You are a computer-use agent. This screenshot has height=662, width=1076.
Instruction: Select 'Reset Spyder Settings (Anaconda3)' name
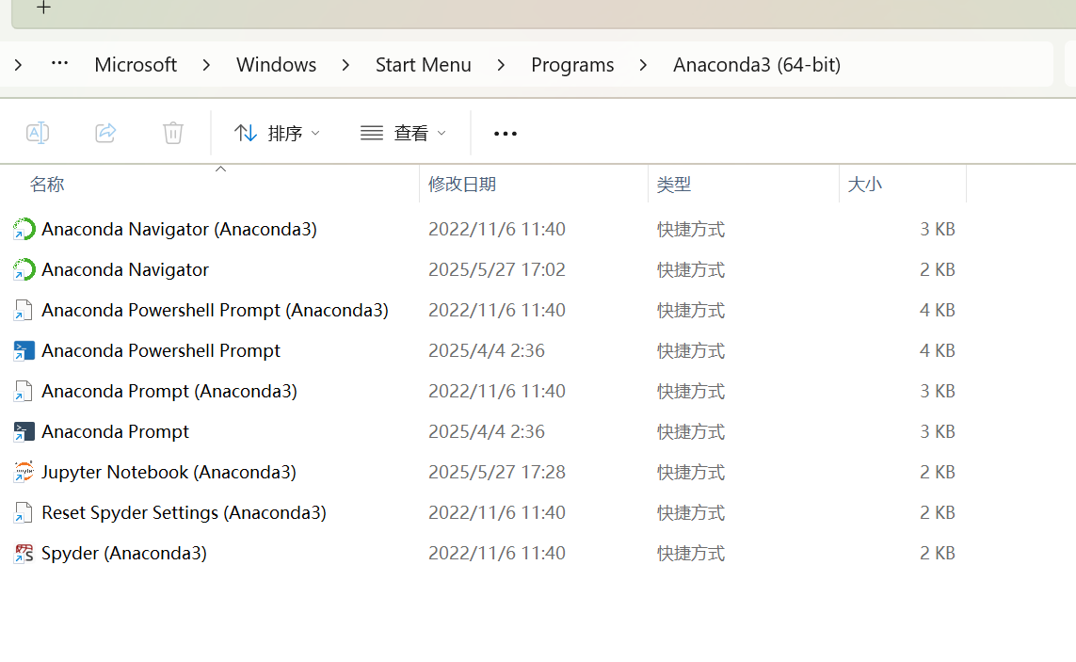tap(184, 512)
